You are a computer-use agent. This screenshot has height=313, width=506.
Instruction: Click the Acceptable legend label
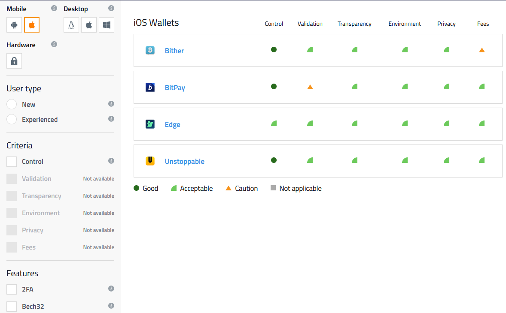tap(197, 188)
